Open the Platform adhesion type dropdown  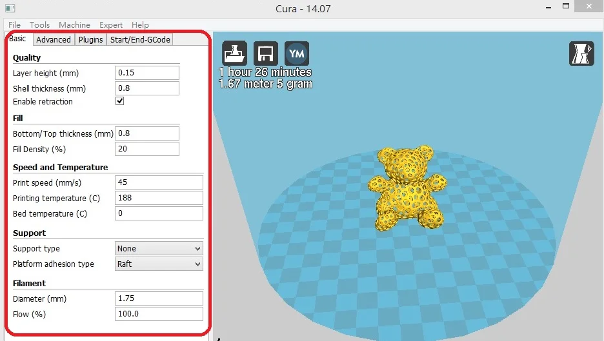click(x=159, y=264)
